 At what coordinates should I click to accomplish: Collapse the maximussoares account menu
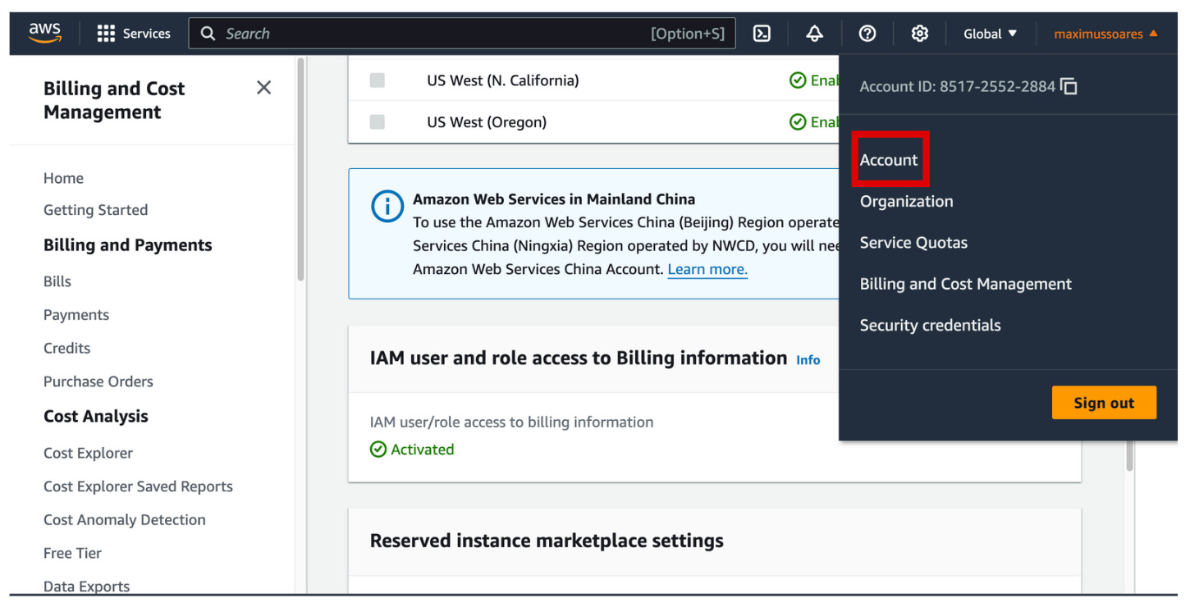pos(1105,34)
